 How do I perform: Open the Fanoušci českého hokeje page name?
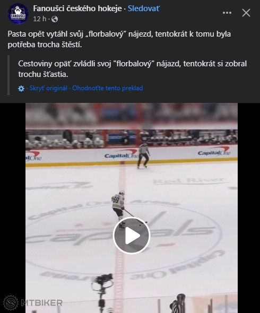tap(77, 8)
